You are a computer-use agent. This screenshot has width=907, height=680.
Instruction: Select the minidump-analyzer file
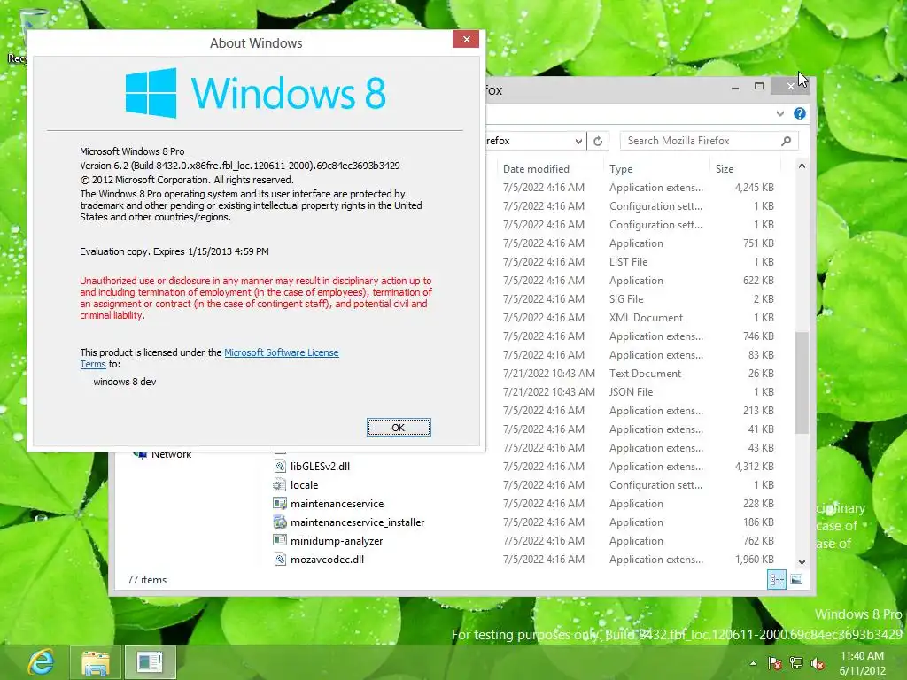(337, 541)
